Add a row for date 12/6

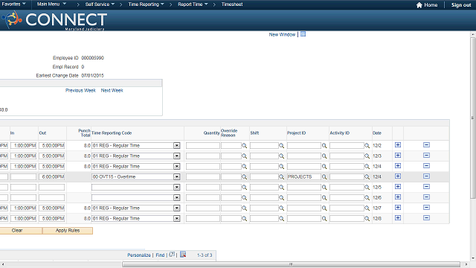398,197
